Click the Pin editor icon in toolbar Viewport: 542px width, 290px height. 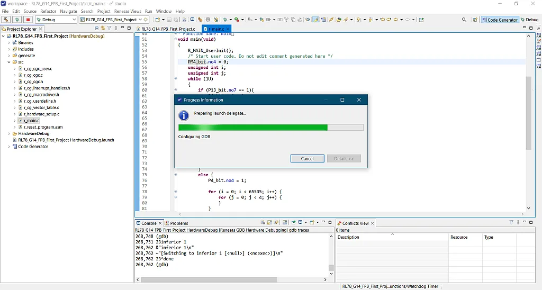point(421,20)
